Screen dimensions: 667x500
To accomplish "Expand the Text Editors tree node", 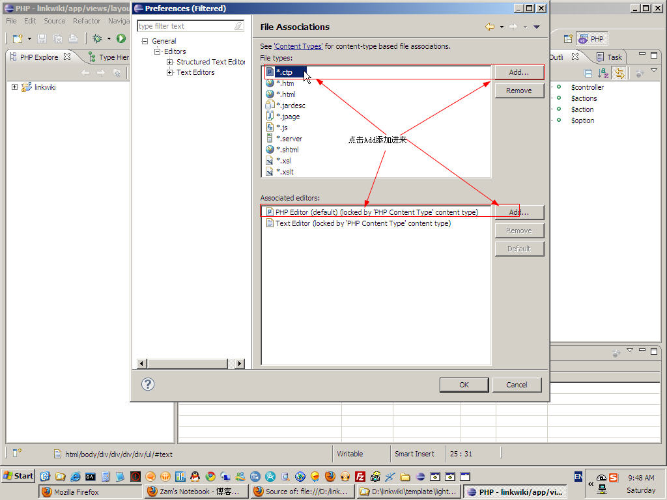I will (170, 73).
